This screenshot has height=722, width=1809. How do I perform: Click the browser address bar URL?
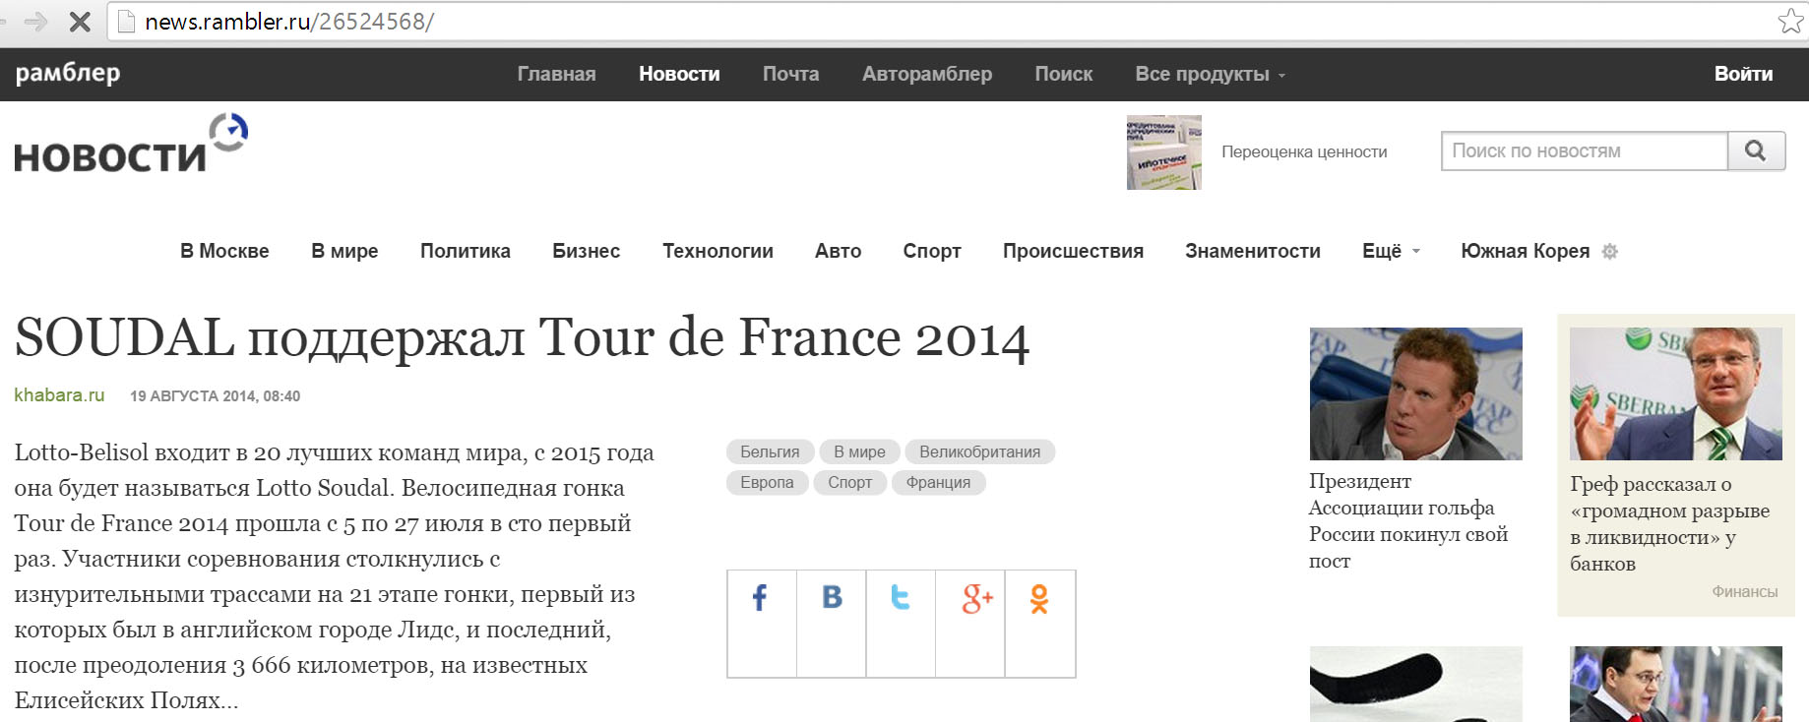pos(289,22)
